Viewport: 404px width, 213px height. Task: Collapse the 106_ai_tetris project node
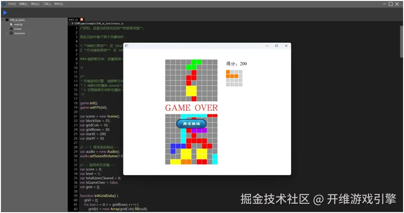3,20
